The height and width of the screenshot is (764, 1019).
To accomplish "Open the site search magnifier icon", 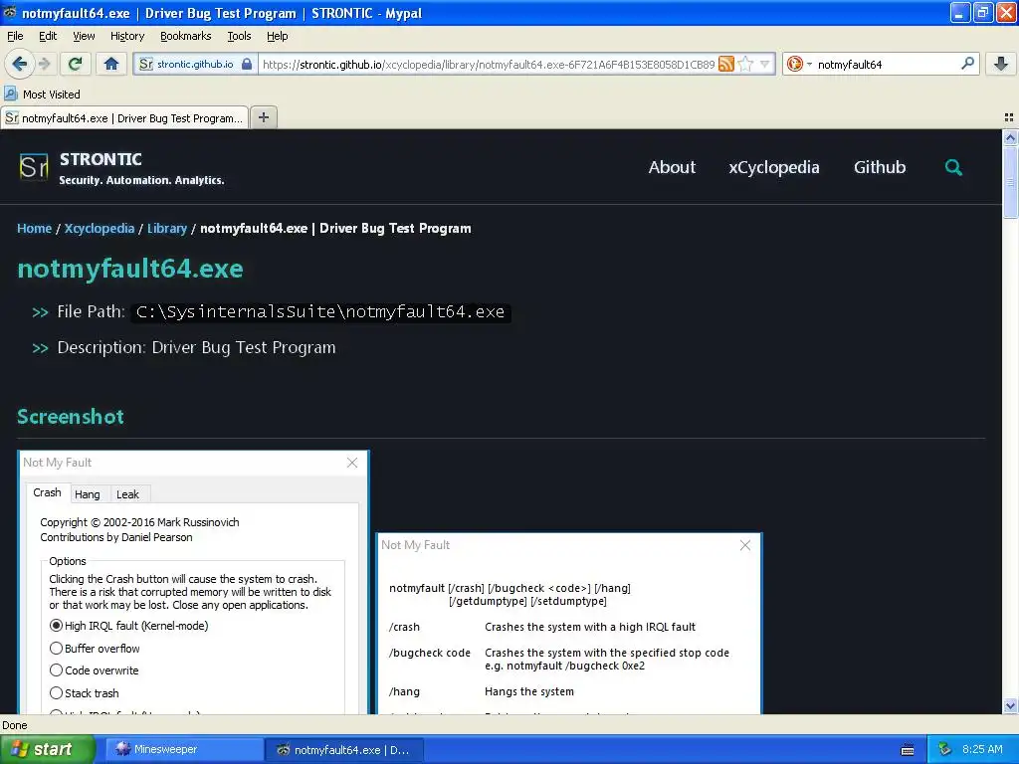I will tap(953, 167).
